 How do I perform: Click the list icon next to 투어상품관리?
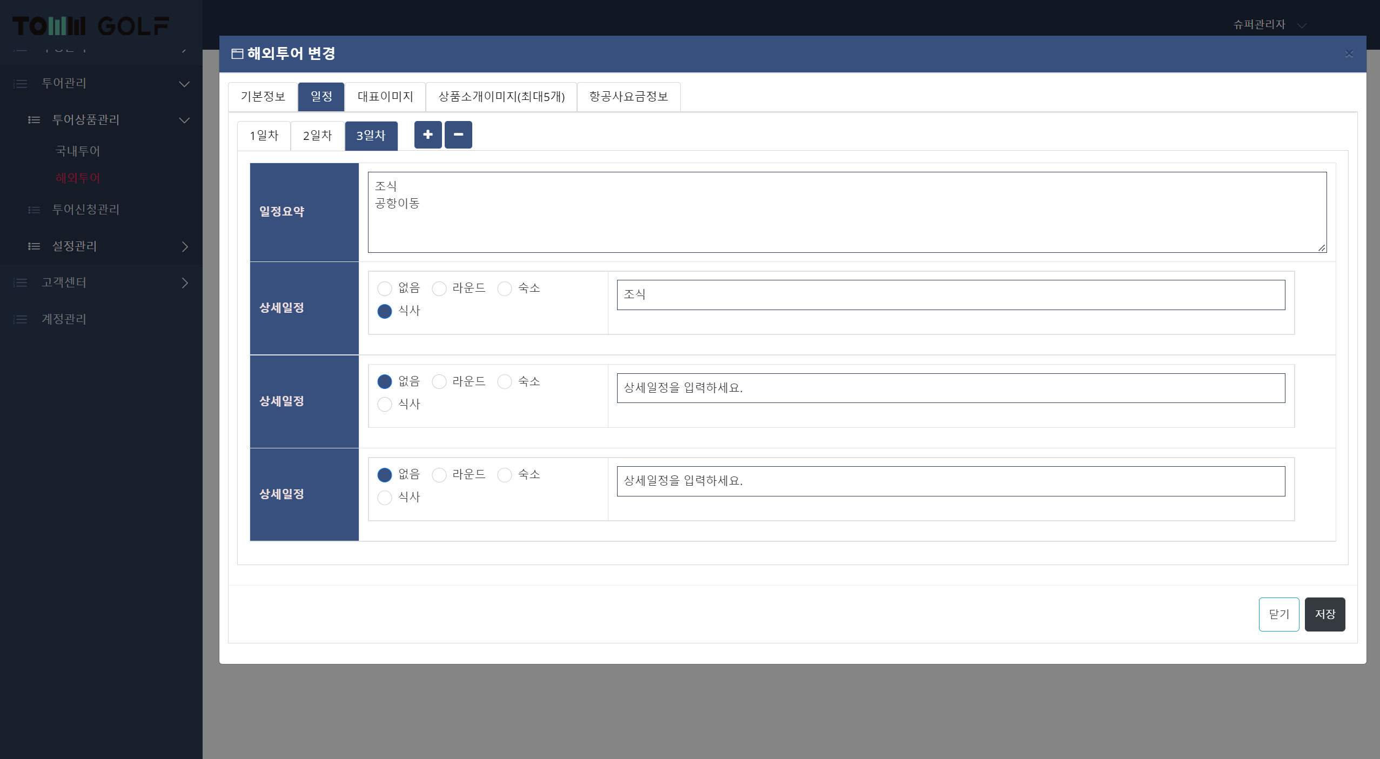34,120
